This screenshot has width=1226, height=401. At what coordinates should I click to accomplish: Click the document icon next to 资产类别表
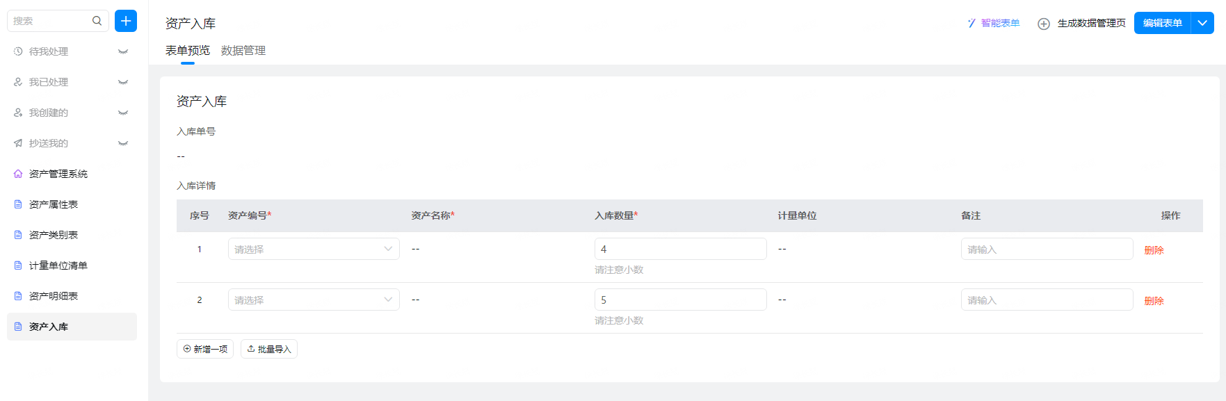coord(18,235)
